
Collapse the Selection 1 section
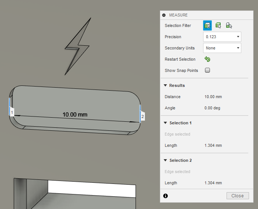pos(166,123)
